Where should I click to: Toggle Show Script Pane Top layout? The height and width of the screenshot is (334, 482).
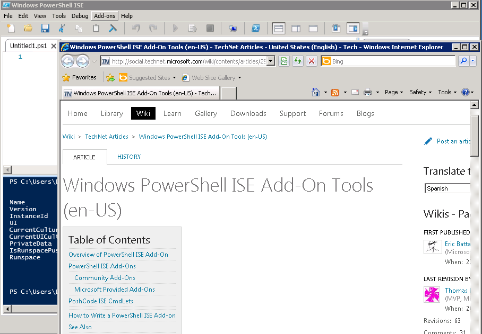(279, 28)
